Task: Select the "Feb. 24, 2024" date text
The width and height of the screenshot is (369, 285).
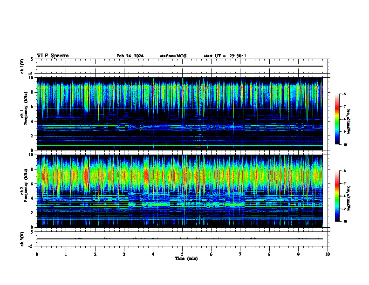Action: coord(130,56)
